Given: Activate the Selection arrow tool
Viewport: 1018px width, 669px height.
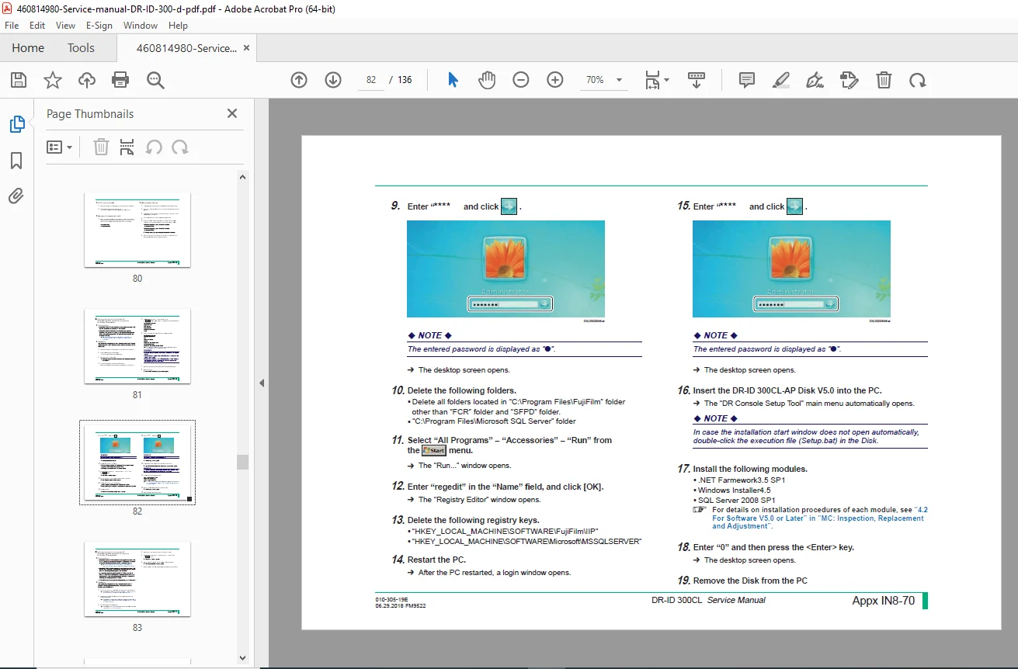Looking at the screenshot, I should tap(453, 80).
